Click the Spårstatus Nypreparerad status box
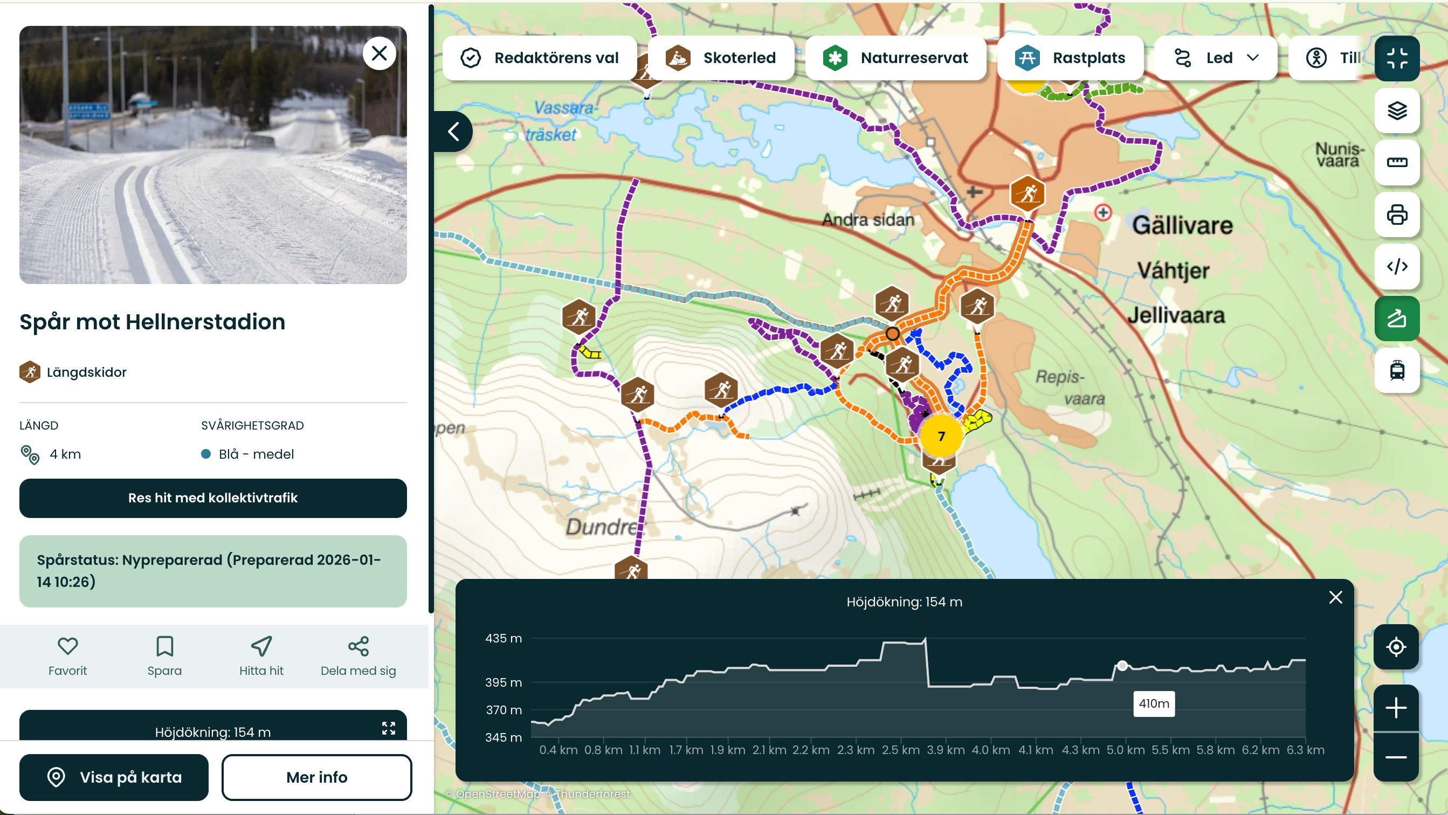 point(213,571)
